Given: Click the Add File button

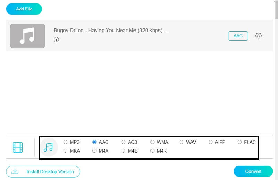Looking at the screenshot, I should [24, 9].
